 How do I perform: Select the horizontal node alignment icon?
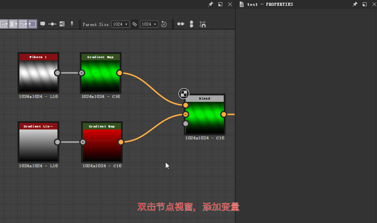point(180,24)
